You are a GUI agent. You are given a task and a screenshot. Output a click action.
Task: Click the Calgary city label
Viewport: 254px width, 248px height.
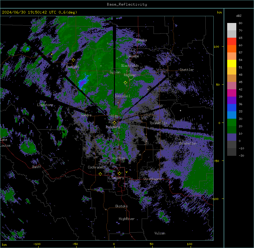click(118, 178)
